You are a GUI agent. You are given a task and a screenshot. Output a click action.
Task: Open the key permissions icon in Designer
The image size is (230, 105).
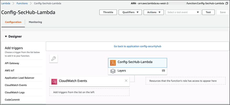[x=54, y=59]
